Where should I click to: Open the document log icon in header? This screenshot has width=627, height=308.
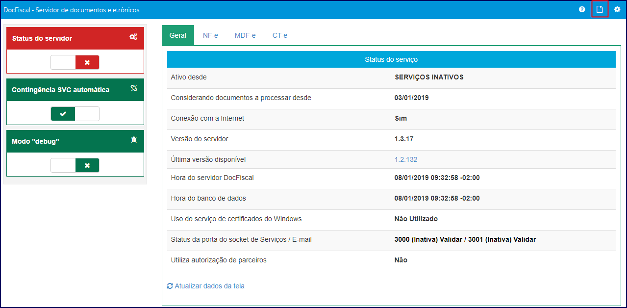600,9
